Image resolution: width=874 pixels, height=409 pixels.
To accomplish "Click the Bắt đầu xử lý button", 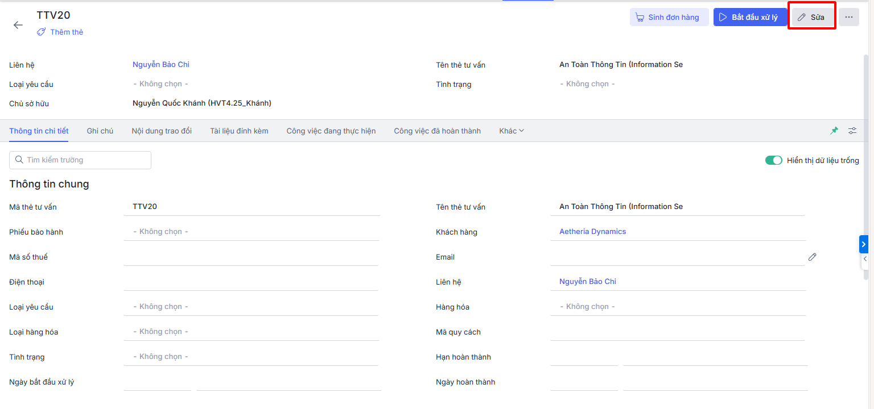I will (x=749, y=17).
